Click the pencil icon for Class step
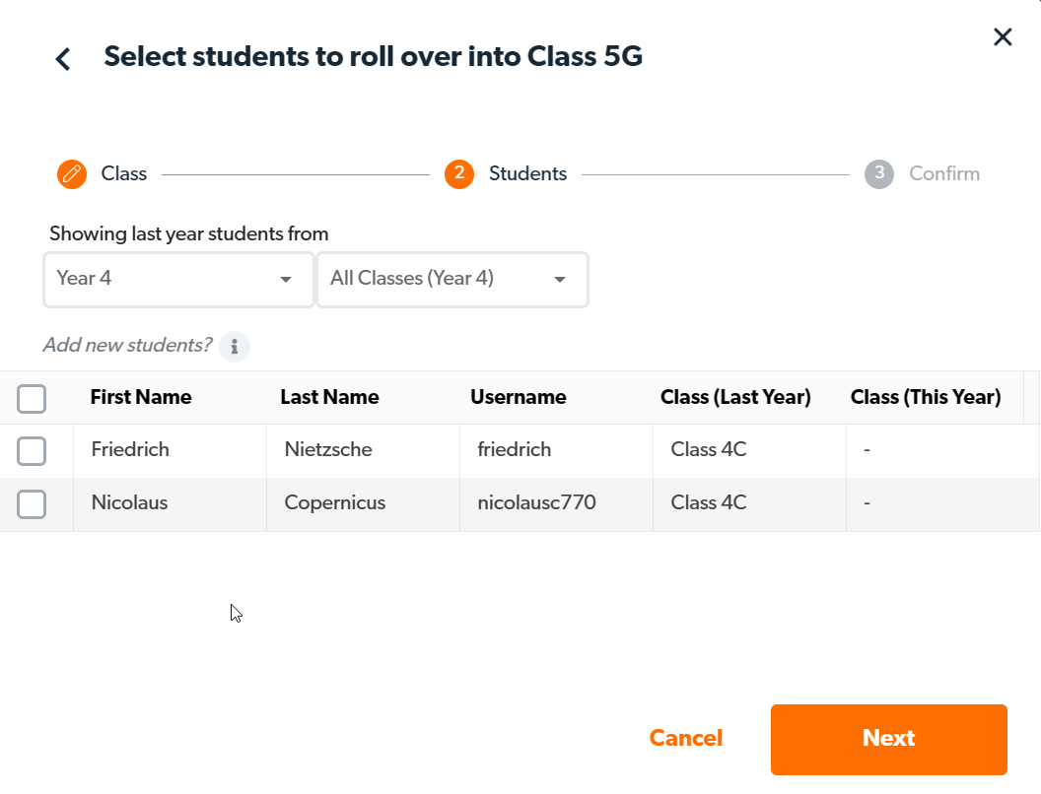The image size is (1041, 794). coord(72,174)
